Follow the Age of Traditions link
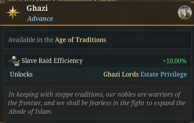The height and width of the screenshot is (123, 194). (x=80, y=40)
